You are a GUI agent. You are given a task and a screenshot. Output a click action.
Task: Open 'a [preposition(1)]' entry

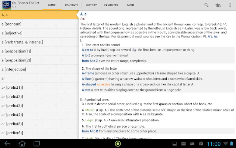pyautogui.click(x=39, y=51)
